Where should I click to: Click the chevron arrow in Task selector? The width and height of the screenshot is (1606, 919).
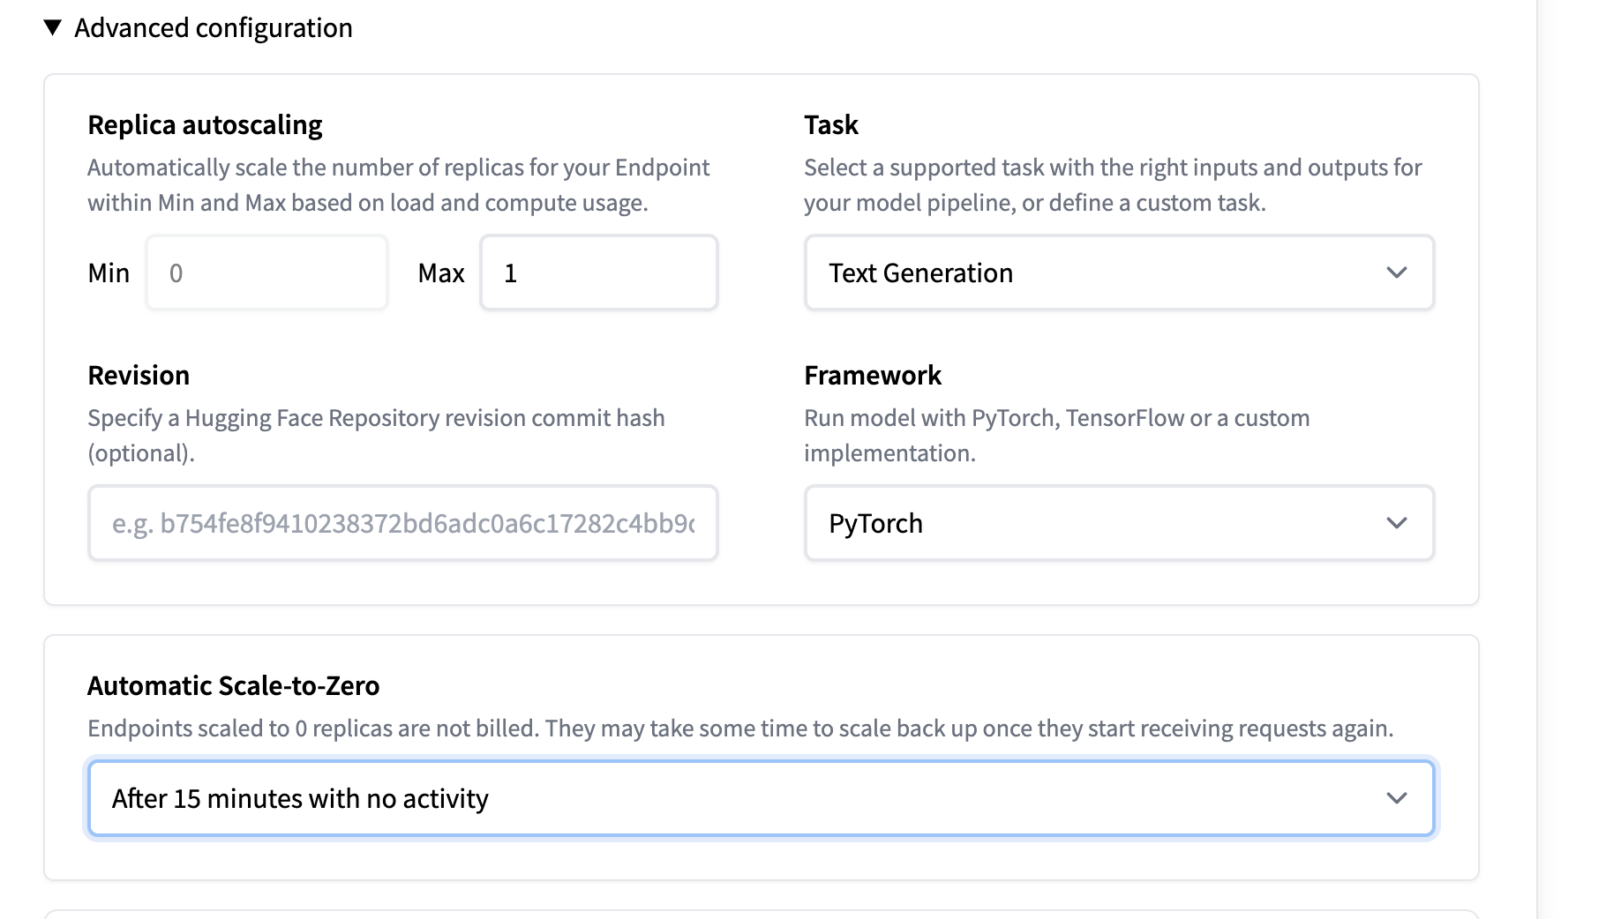tap(1396, 273)
